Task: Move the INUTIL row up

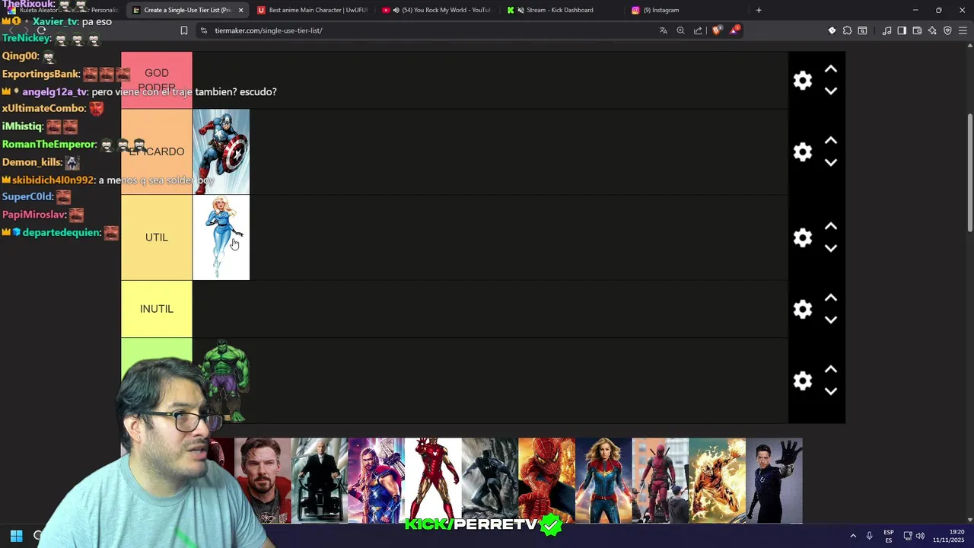Action: coord(831,298)
